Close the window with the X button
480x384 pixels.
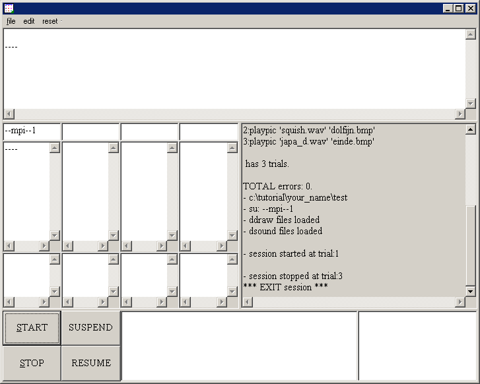tap(470, 9)
